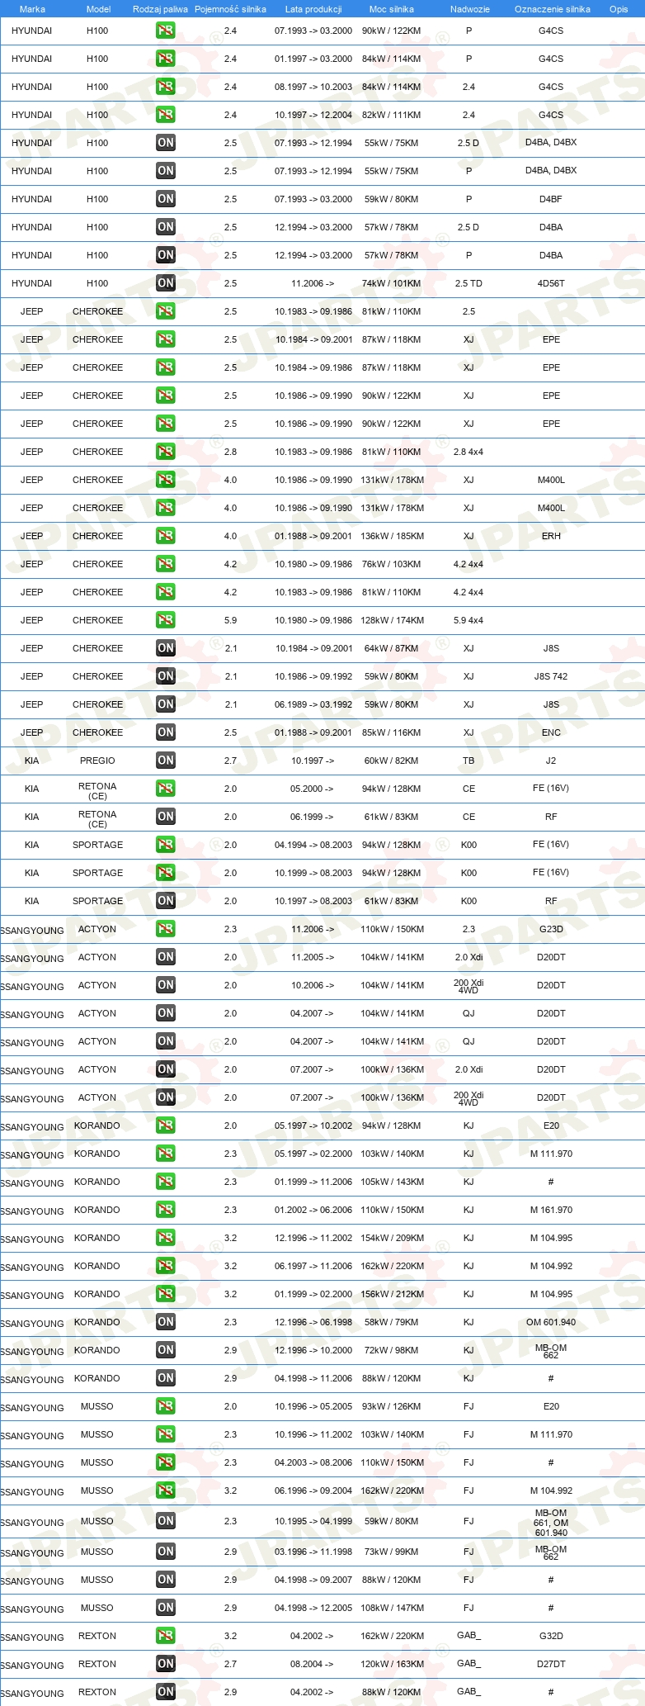The image size is (645, 1706).
Task: Click the petrol icon in the Jeep Cherokee 2.8 4x4 row
Action: [166, 452]
